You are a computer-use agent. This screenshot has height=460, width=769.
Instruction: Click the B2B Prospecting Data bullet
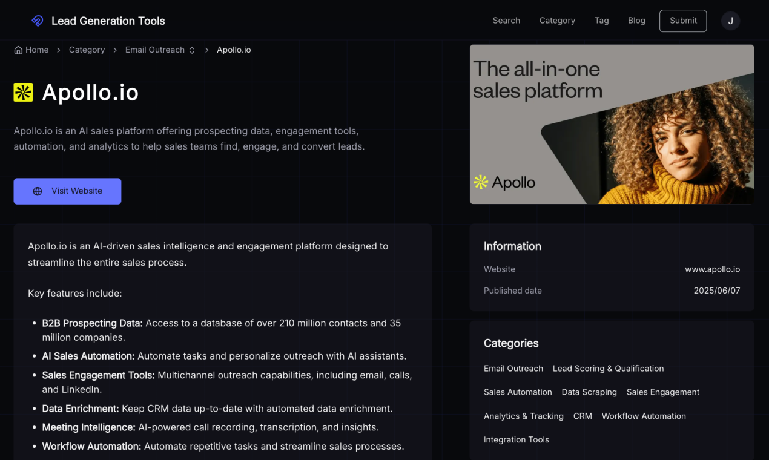(222, 330)
